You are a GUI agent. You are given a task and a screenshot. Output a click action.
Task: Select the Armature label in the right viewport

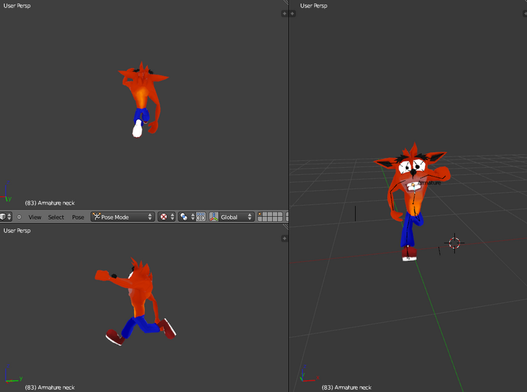pos(429,183)
